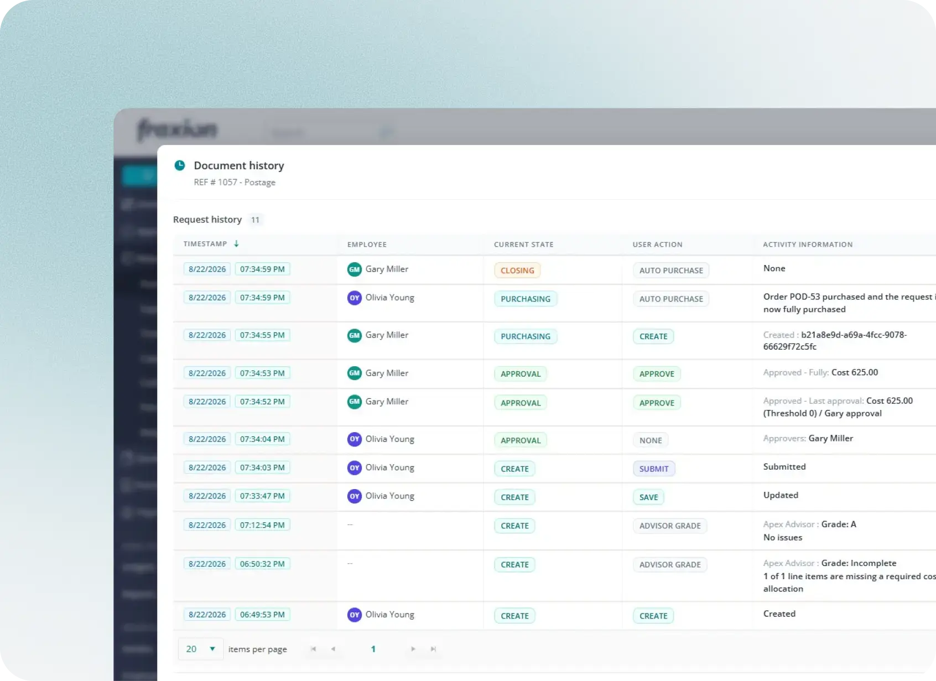Click the SAVE action badge
The height and width of the screenshot is (681, 936).
[648, 497]
